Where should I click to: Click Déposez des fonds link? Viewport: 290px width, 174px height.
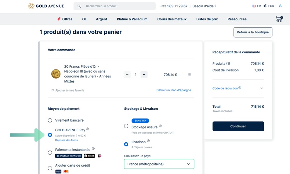pos(67,140)
